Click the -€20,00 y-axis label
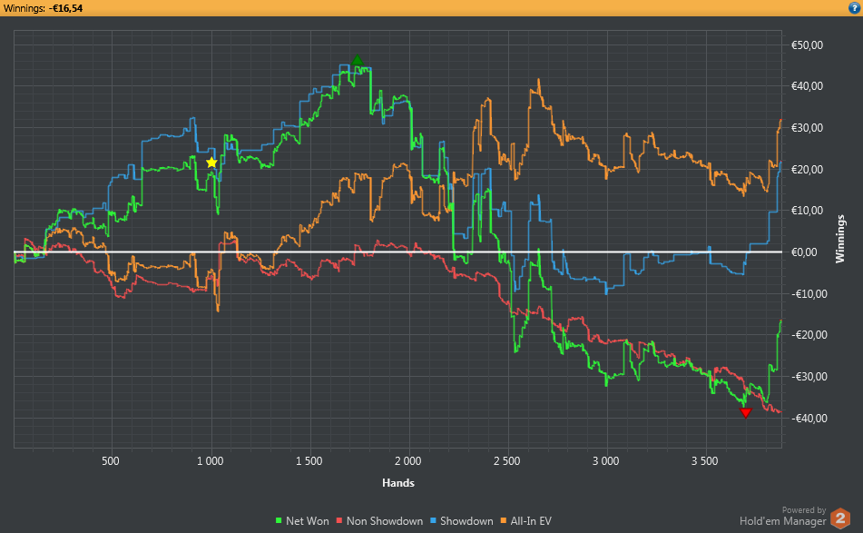Screen dimensions: 863x533 coord(809,335)
